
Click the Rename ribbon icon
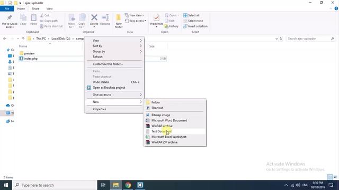(105, 17)
